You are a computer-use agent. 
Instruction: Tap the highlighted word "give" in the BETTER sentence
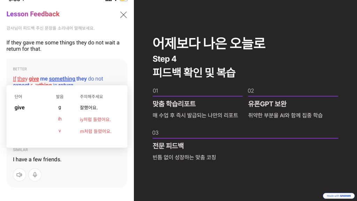[34, 79]
